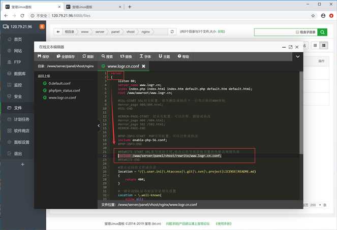Click the 不安全 site info icon

(33, 16)
